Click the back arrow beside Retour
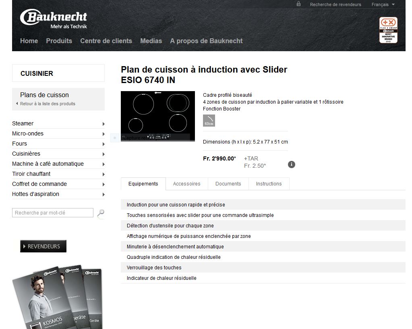 [x=17, y=104]
